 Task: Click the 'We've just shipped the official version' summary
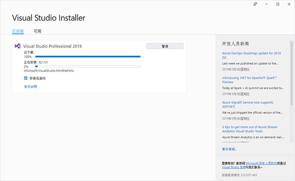point(252,113)
